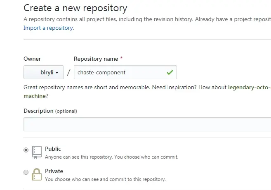The width and height of the screenshot is (271, 190).
Task: Click the bold Public label text
Action: (x=53, y=149)
